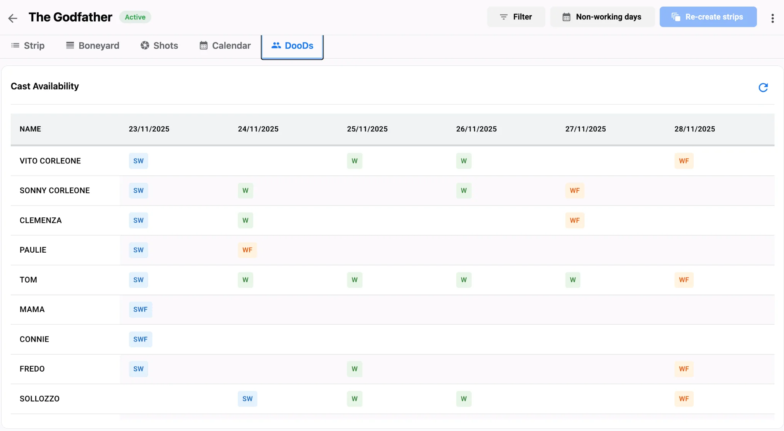Click Vito Corleone's SW badge on 23/11
This screenshot has height=431, width=784.
(x=138, y=161)
